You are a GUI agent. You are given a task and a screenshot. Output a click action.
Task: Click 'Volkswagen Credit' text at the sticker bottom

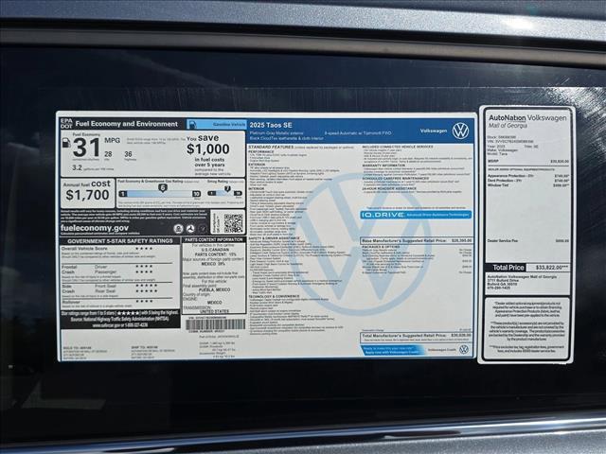click(442, 350)
